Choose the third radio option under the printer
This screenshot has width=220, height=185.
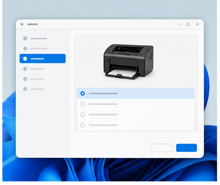[x=83, y=115]
